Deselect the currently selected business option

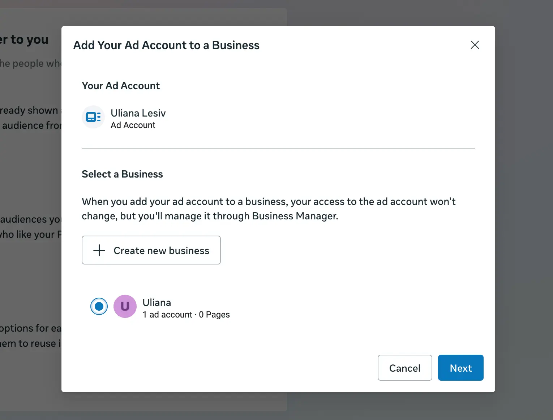[99, 306]
